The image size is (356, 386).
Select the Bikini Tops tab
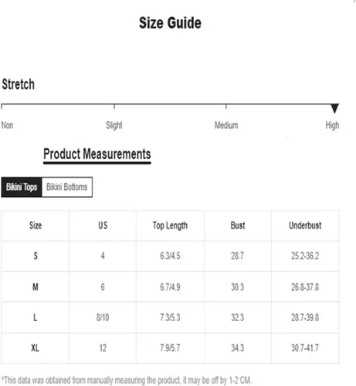point(22,187)
